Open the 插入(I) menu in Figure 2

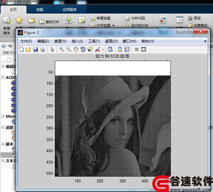click(77, 41)
